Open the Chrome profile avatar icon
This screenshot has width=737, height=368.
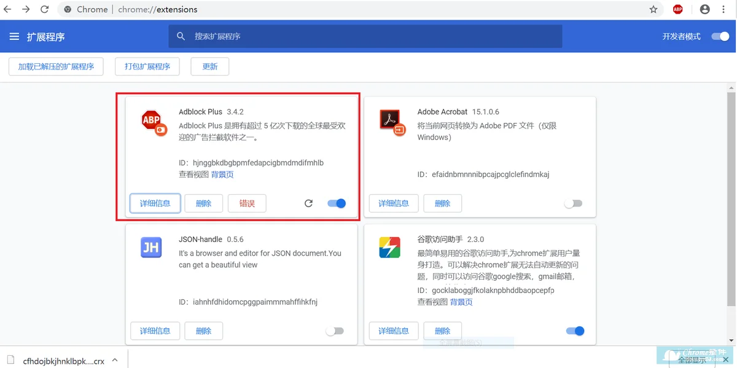[705, 9]
